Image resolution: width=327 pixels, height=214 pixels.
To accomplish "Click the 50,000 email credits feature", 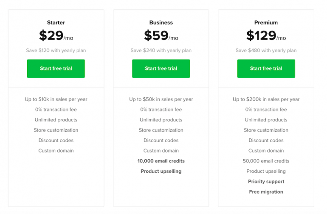I will (x=266, y=161).
